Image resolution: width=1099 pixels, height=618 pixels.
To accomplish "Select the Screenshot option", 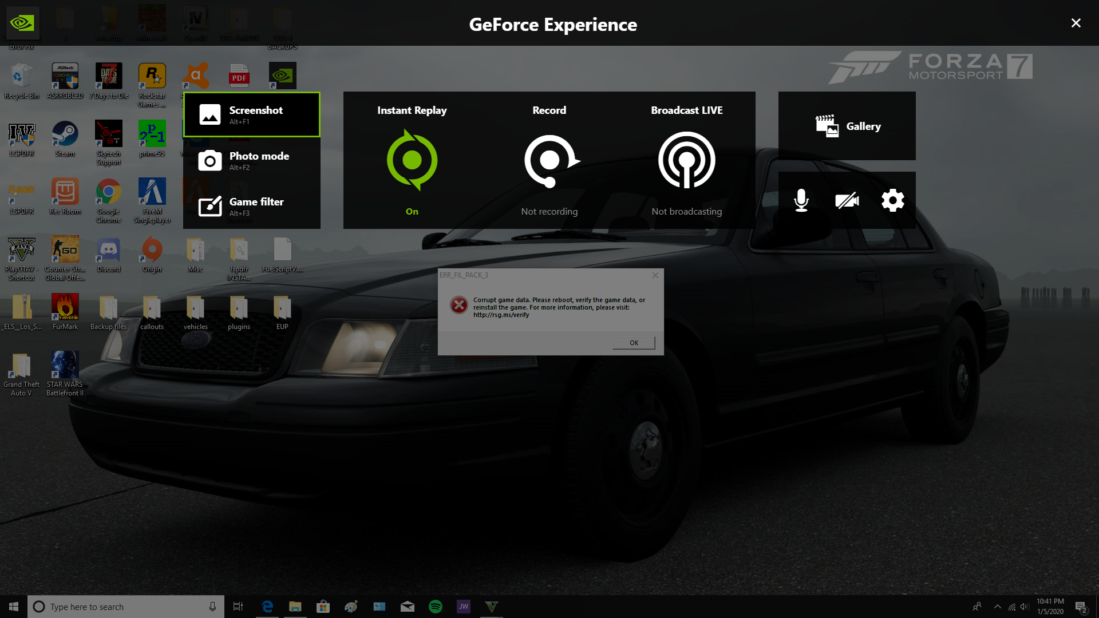I will (x=252, y=114).
